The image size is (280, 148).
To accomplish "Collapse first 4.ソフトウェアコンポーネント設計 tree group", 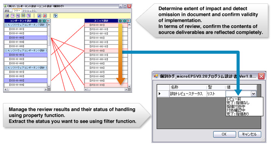I will (6, 25).
